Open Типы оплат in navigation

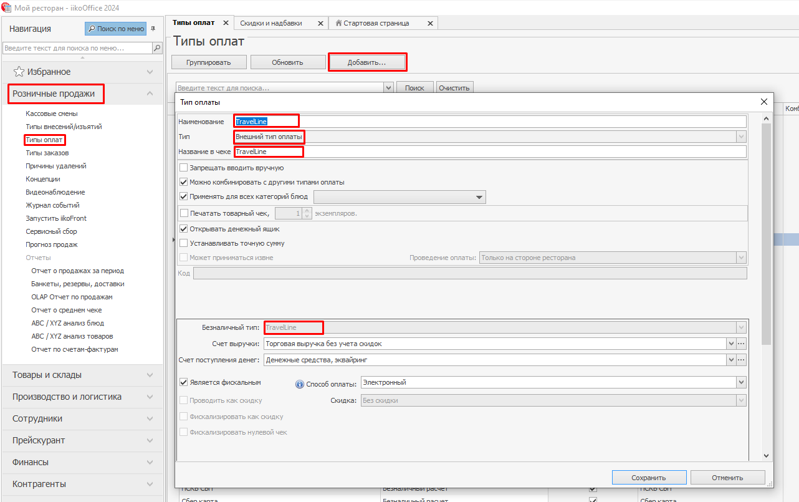(44, 140)
